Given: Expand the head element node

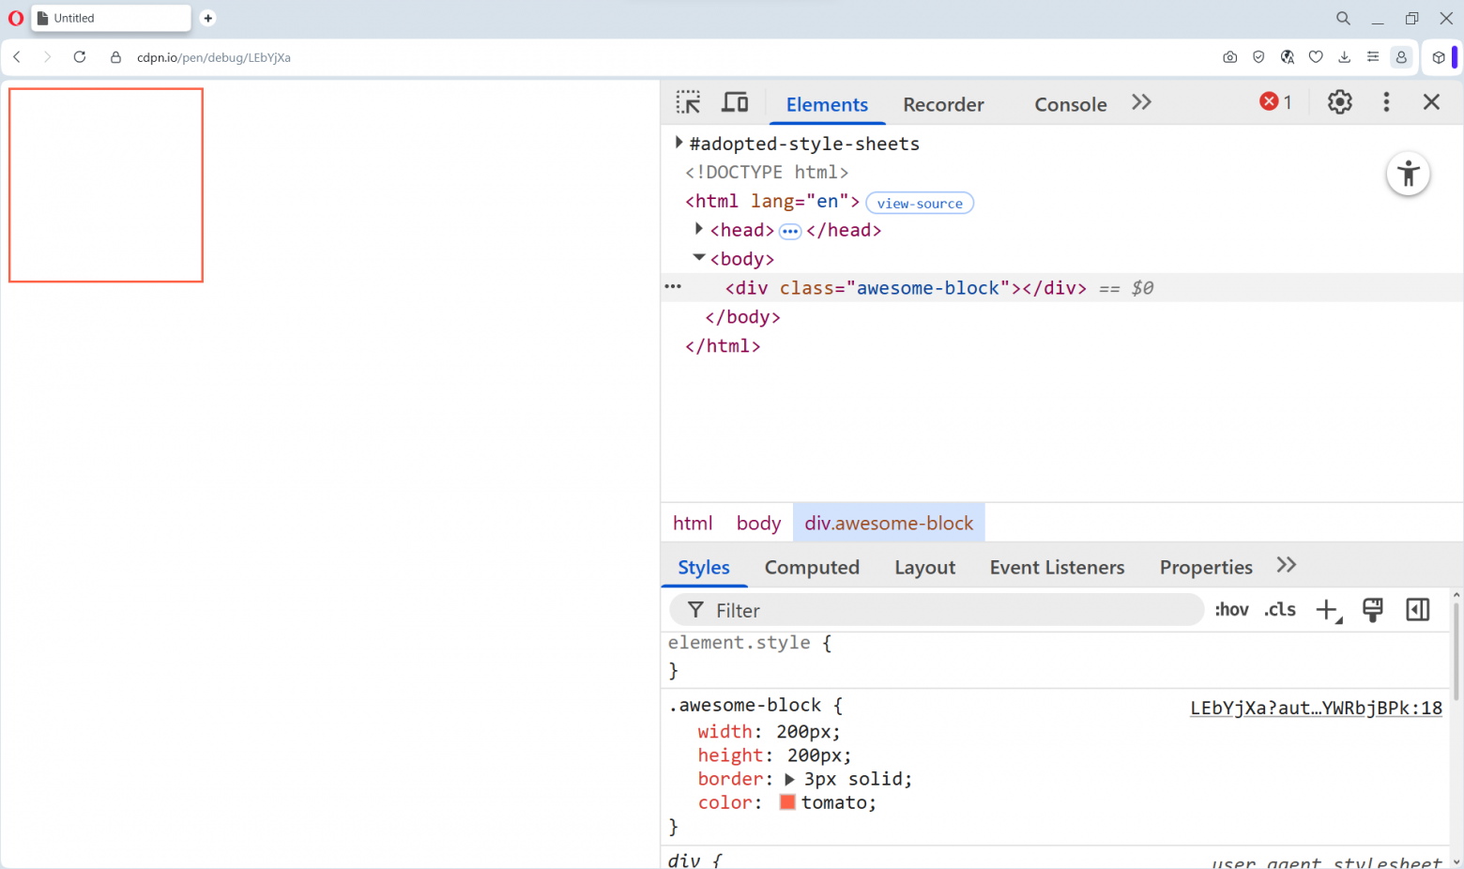Looking at the screenshot, I should [698, 229].
